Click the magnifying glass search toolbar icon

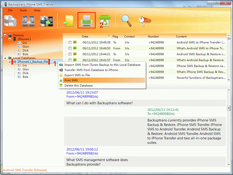(127, 21)
